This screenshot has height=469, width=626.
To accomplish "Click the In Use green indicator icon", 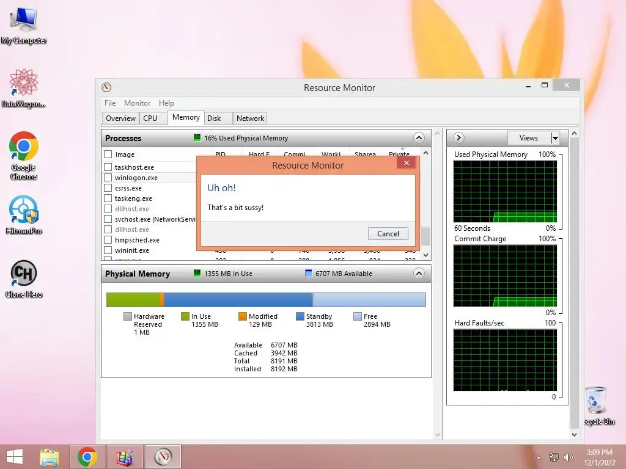I will click(x=197, y=274).
